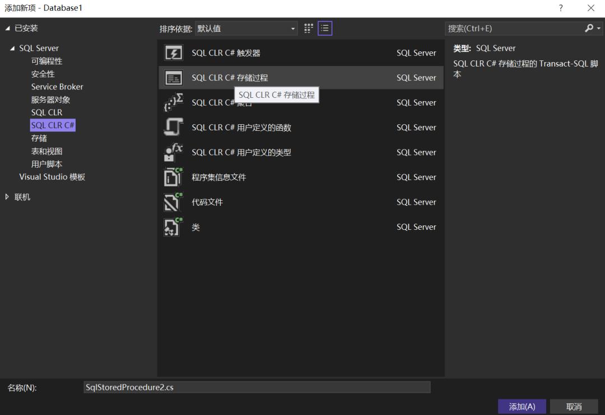Select the 类 template icon
The width and height of the screenshot is (605, 415).
click(173, 227)
